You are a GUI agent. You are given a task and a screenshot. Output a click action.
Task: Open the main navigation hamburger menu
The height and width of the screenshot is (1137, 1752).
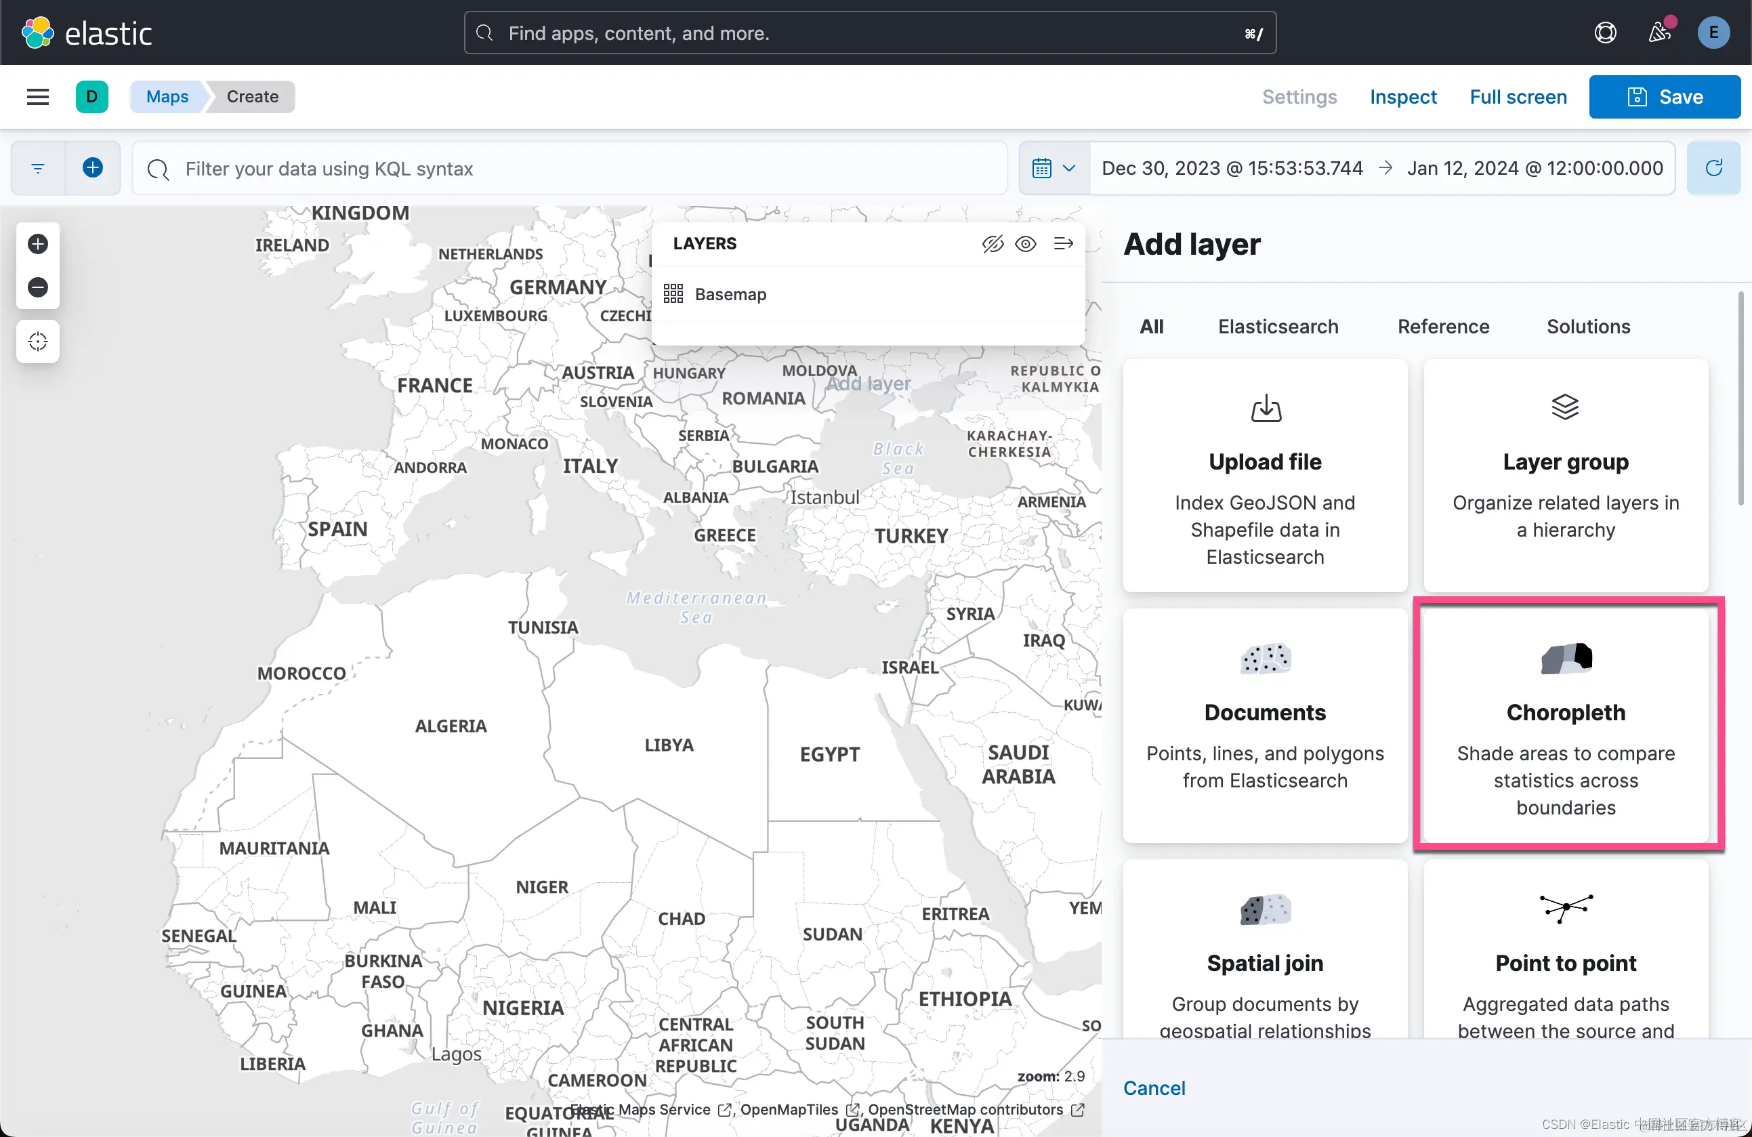(37, 96)
